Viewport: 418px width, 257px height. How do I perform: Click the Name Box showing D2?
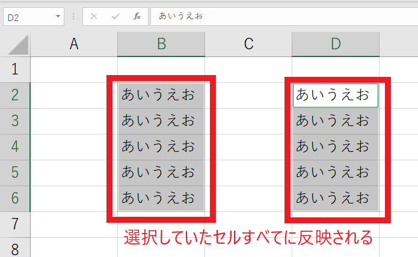(34, 17)
